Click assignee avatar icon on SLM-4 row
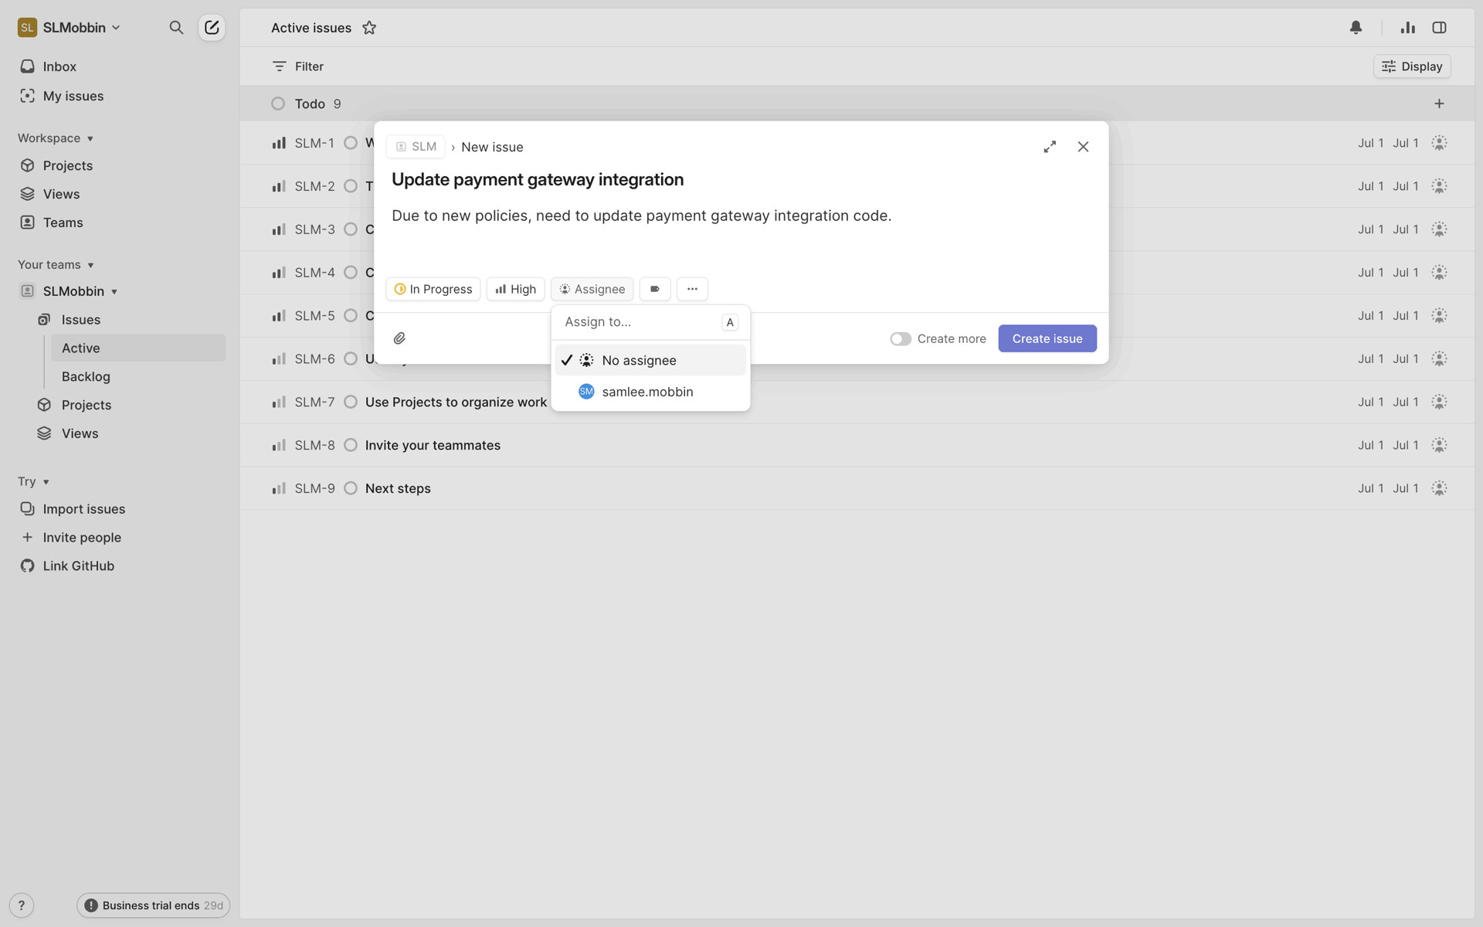This screenshot has width=1483, height=927. 1439,273
